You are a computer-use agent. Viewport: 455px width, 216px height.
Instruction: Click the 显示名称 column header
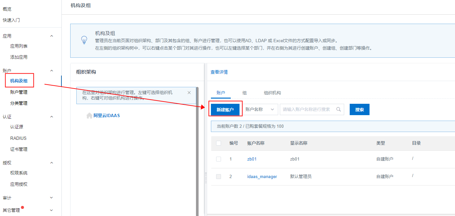[x=299, y=143]
